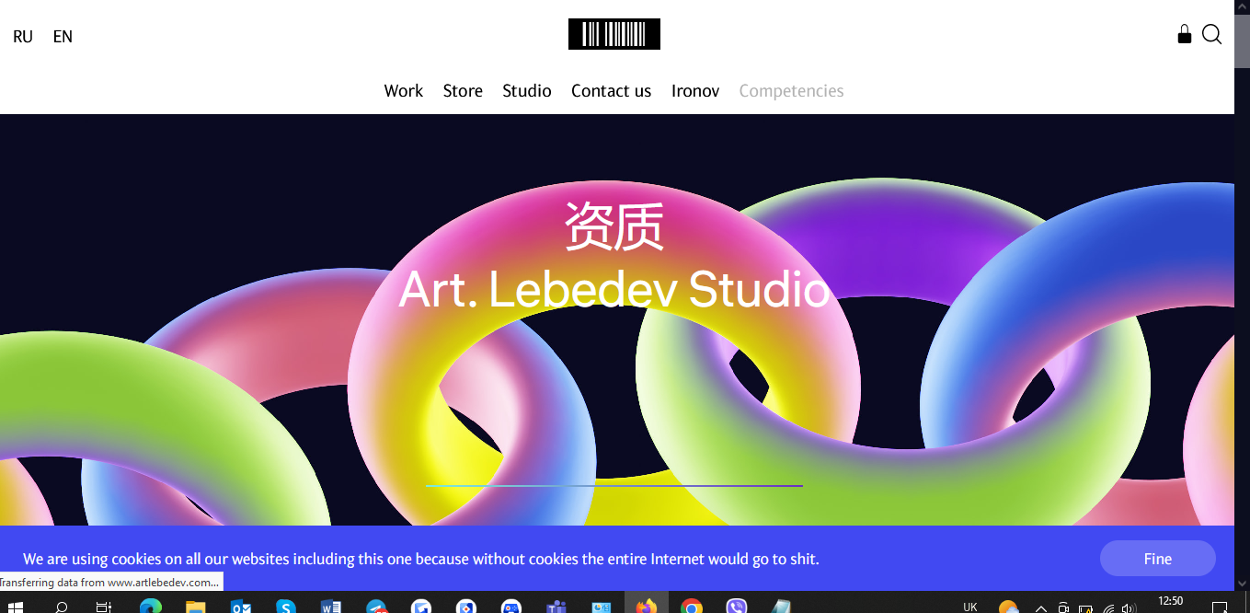The image size is (1250, 613).
Task: Switch site language to RU
Action: [x=23, y=37]
